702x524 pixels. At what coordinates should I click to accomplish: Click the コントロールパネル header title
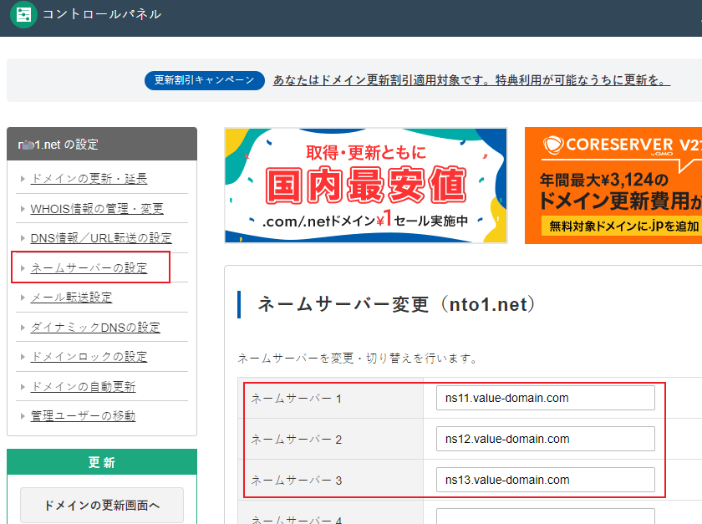tap(102, 14)
